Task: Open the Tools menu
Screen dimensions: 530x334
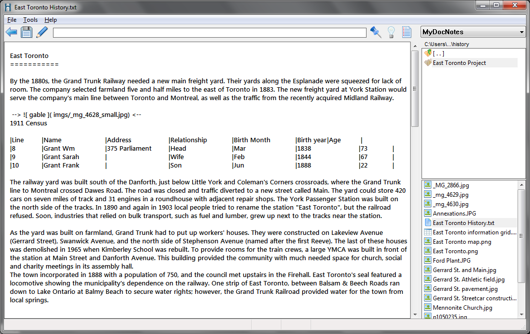Action: point(30,20)
